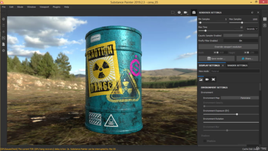Click the third icon in left sidebar
The width and height of the screenshot is (268, 151).
point(4,32)
